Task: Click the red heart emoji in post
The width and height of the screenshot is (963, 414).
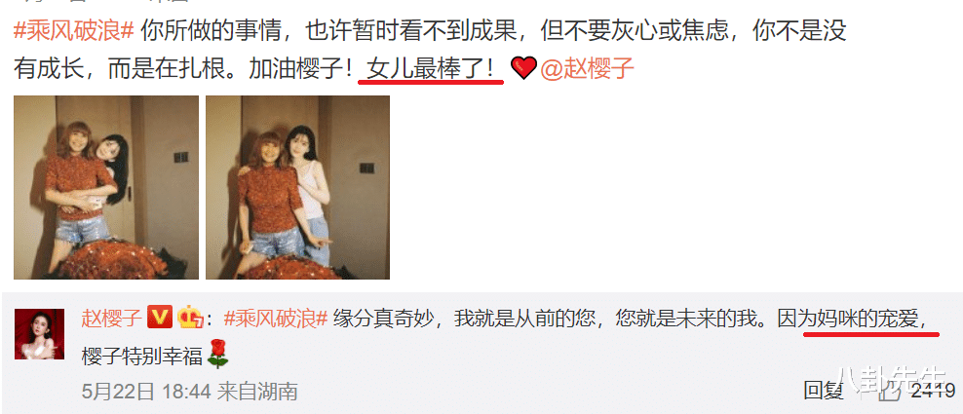Action: tap(523, 68)
